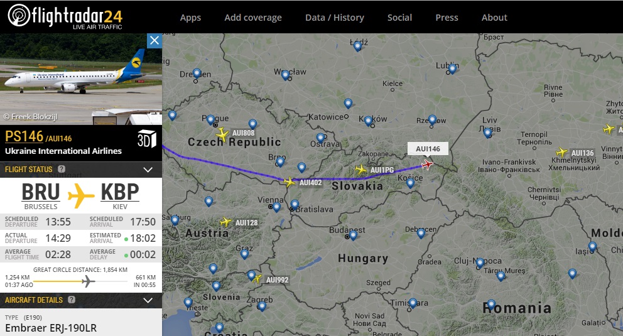Collapse the Aircraft Details section
This screenshot has height=336, width=623.
pyautogui.click(x=148, y=300)
